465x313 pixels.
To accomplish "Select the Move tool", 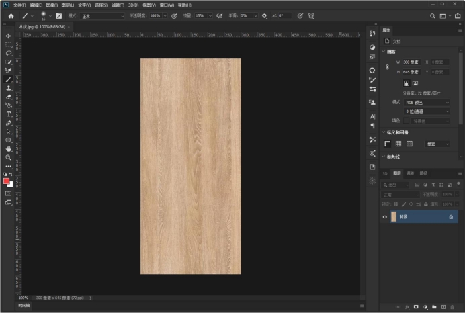I will point(8,36).
